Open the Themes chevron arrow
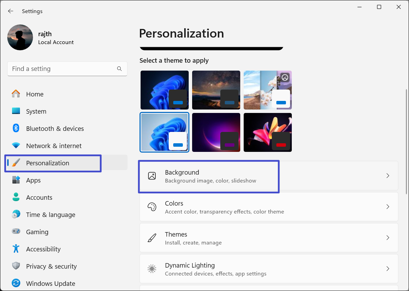 click(x=388, y=238)
